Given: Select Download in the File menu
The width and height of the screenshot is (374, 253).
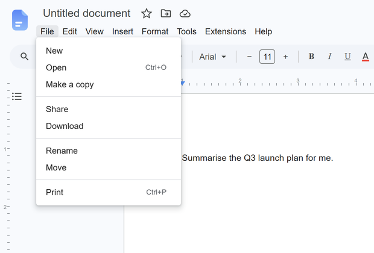Looking at the screenshot, I should (x=109, y=126).
